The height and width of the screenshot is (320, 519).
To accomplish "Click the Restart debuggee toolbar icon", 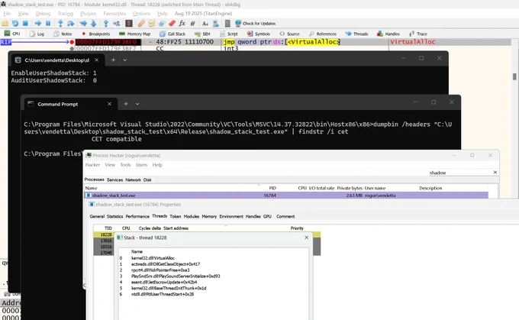I will point(15,24).
